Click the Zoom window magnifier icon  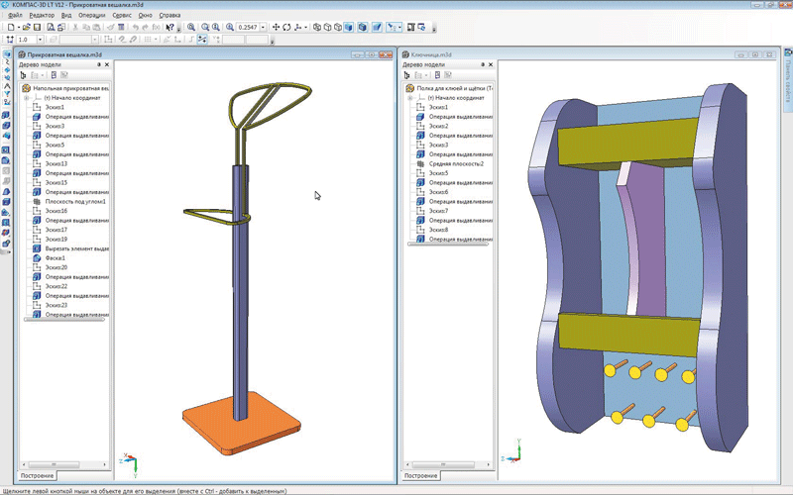point(190,27)
